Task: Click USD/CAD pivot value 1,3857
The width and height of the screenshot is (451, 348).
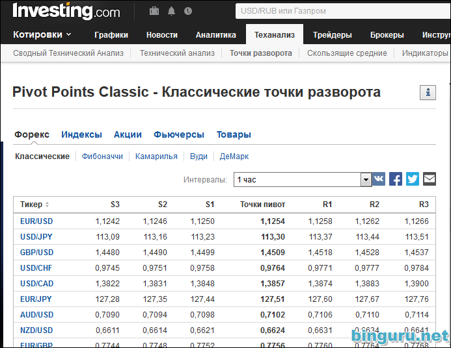Action: pyautogui.click(x=273, y=284)
